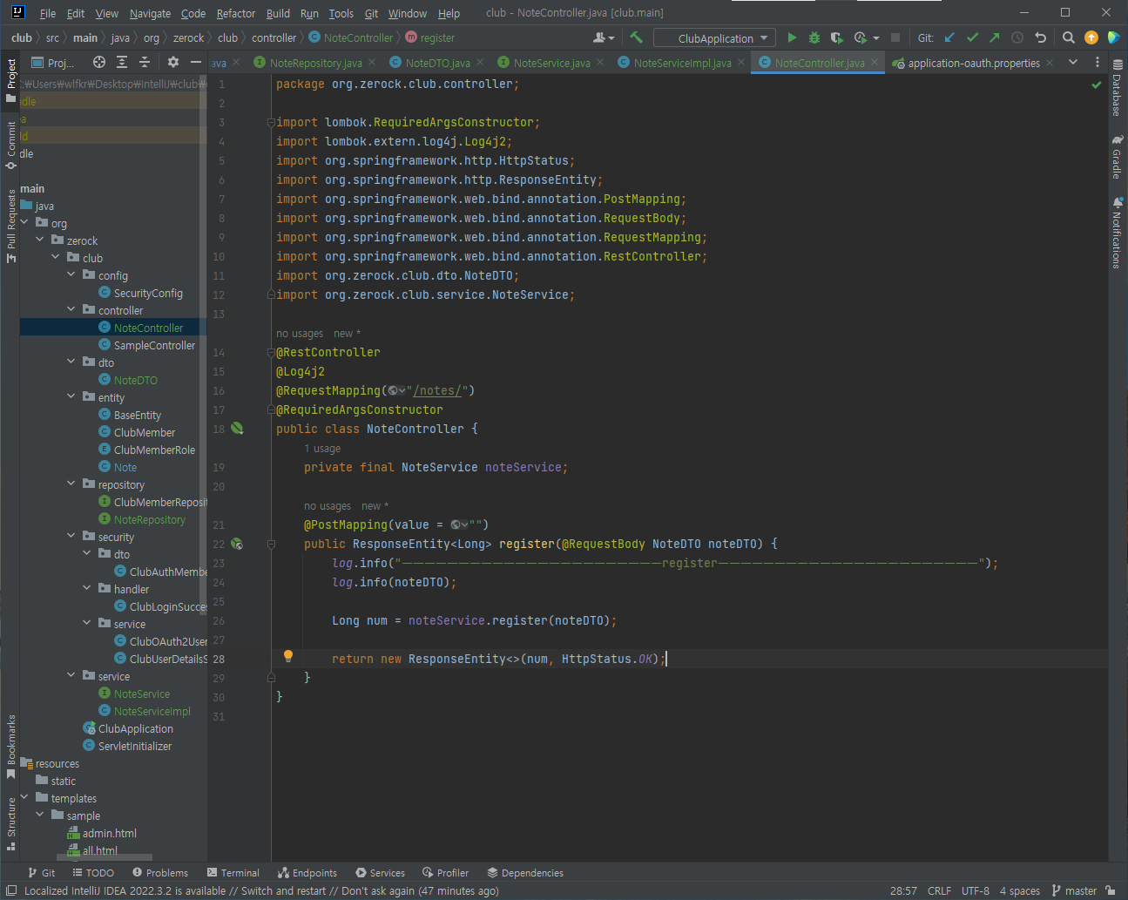Toggle the Gradle tool window
Viewport: 1128px width, 900px height.
coord(1118,157)
